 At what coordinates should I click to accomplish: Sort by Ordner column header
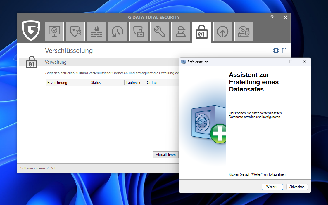pyautogui.click(x=162, y=83)
